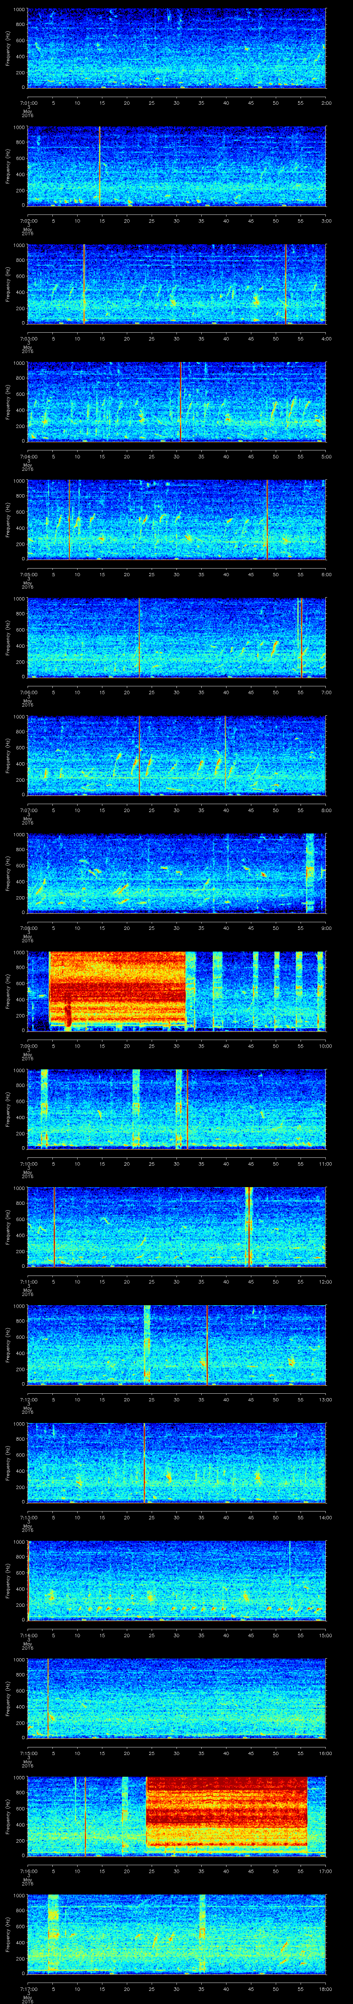The image size is (353, 2004).
Task: Open the spectrogram panel starting at 7:06:00
Action: click(176, 638)
